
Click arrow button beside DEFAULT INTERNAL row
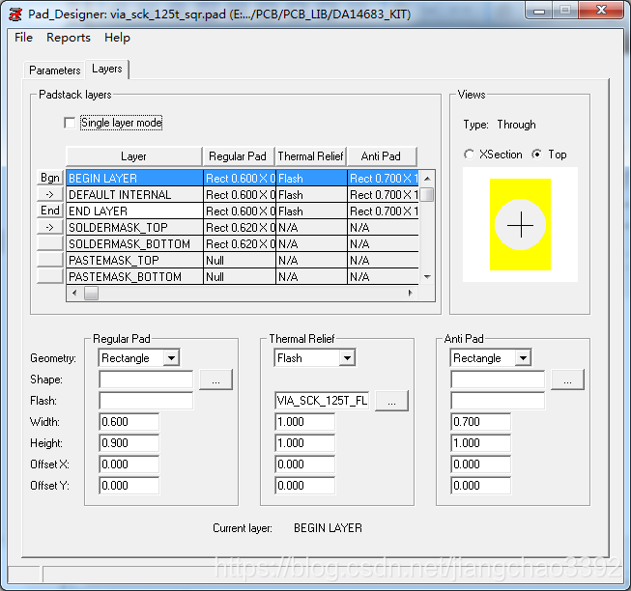coord(49,194)
